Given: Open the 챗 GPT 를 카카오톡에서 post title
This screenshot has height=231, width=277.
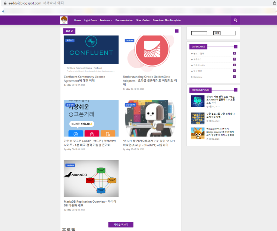Looking at the screenshot, I should [149, 143].
